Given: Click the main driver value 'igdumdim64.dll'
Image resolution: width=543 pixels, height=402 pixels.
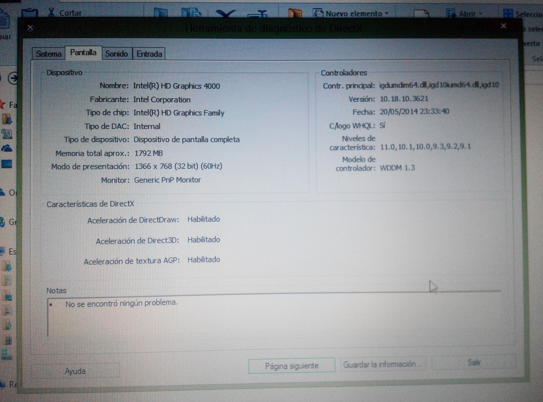Looking at the screenshot, I should tap(403, 85).
